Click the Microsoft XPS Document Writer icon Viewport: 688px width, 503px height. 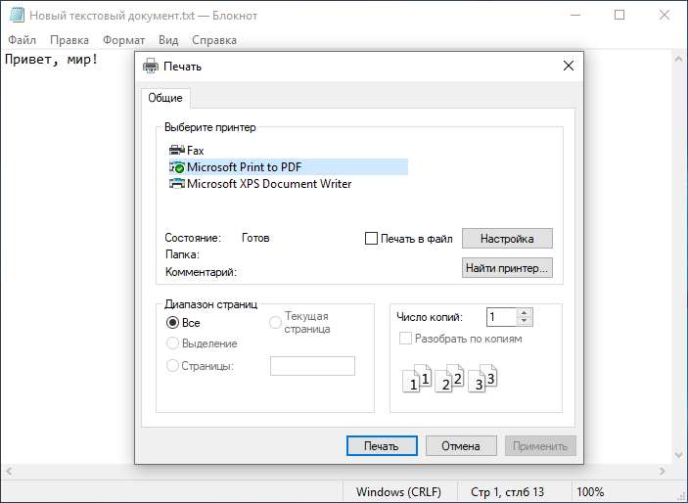[x=177, y=183]
